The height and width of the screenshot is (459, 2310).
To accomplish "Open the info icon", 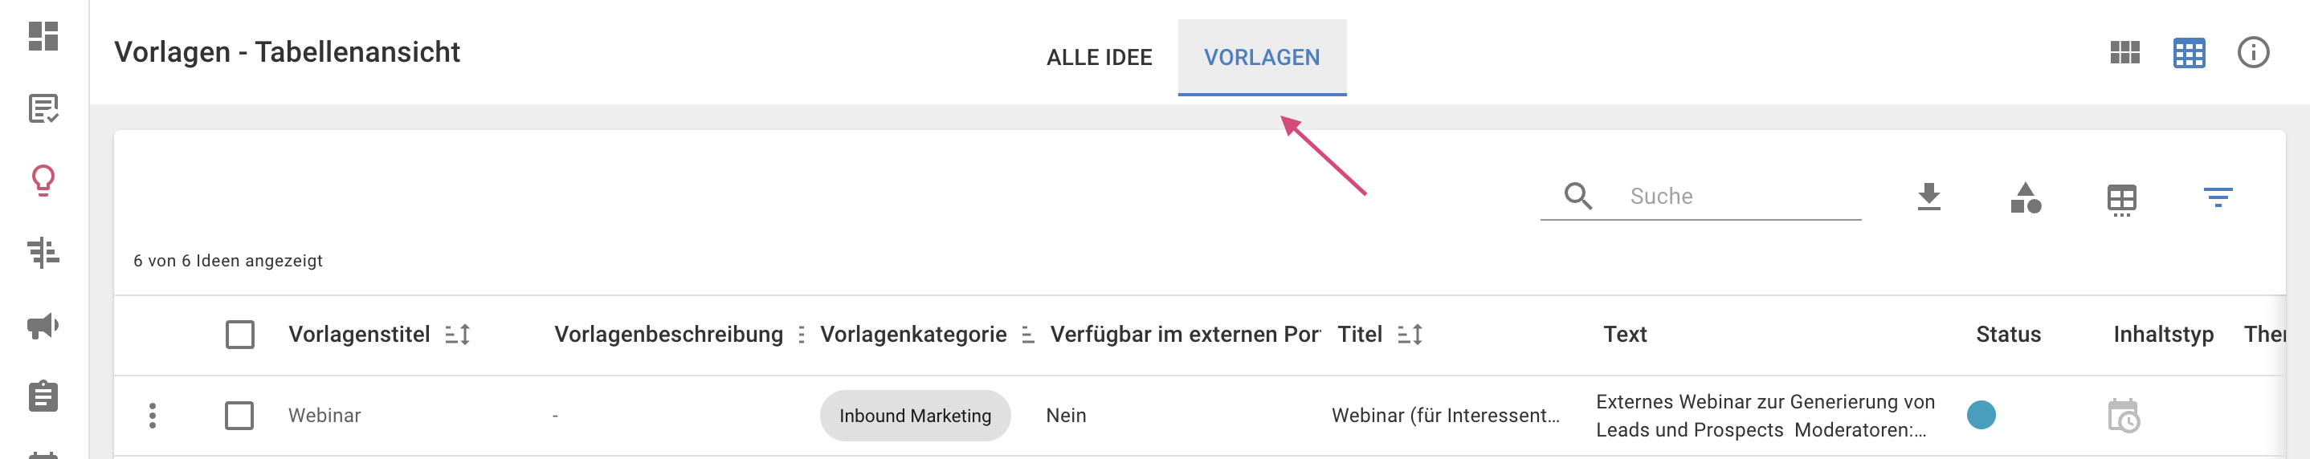I will 2253,53.
